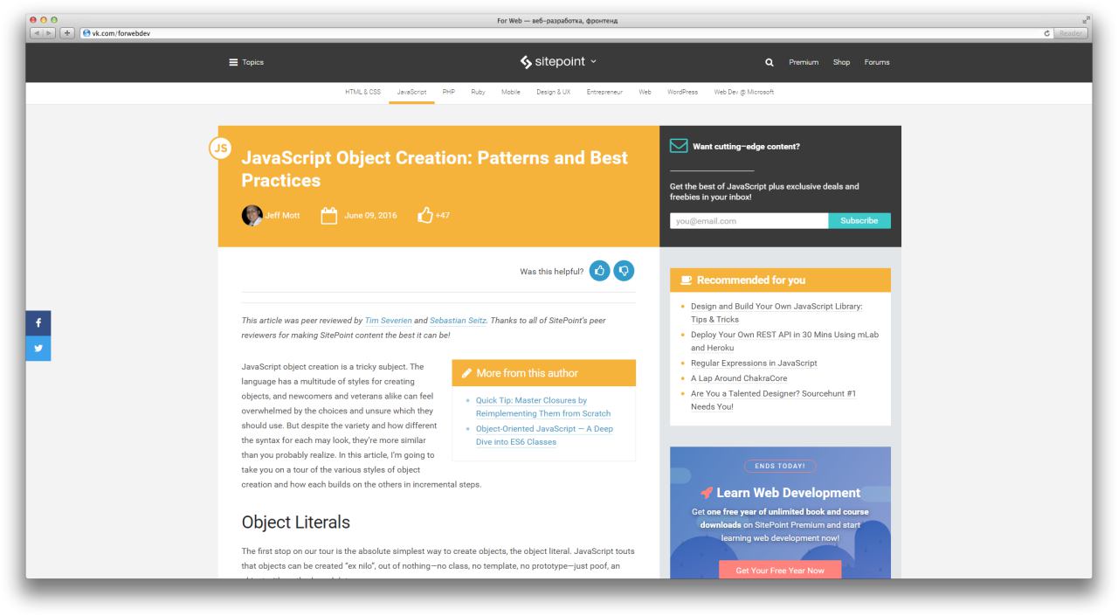Click the calendar date icon
This screenshot has width=1118, height=616.
(x=329, y=215)
